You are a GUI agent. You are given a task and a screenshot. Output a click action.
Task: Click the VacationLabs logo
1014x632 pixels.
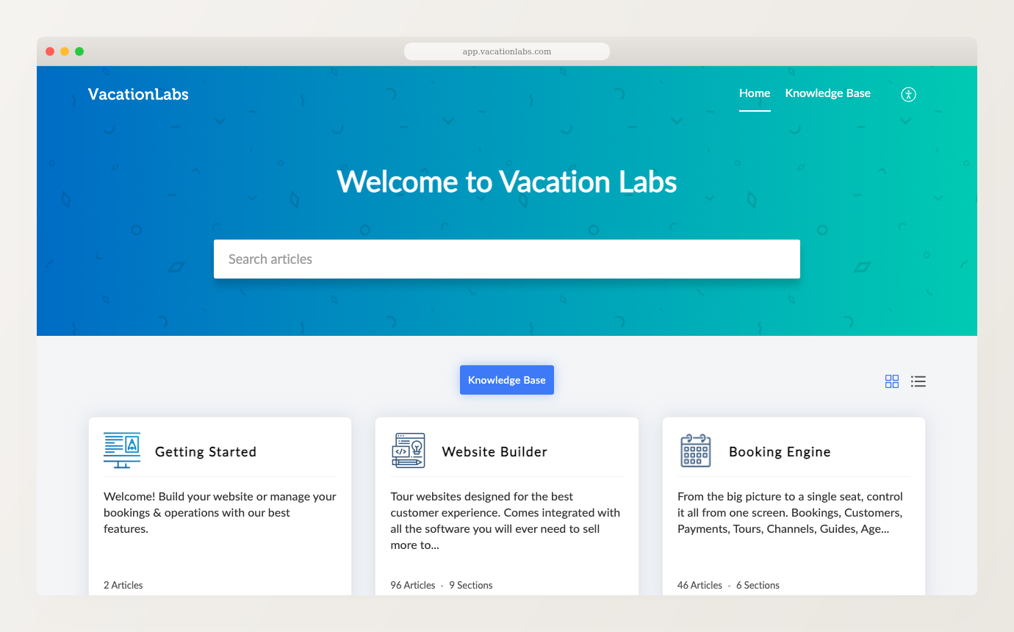click(138, 94)
